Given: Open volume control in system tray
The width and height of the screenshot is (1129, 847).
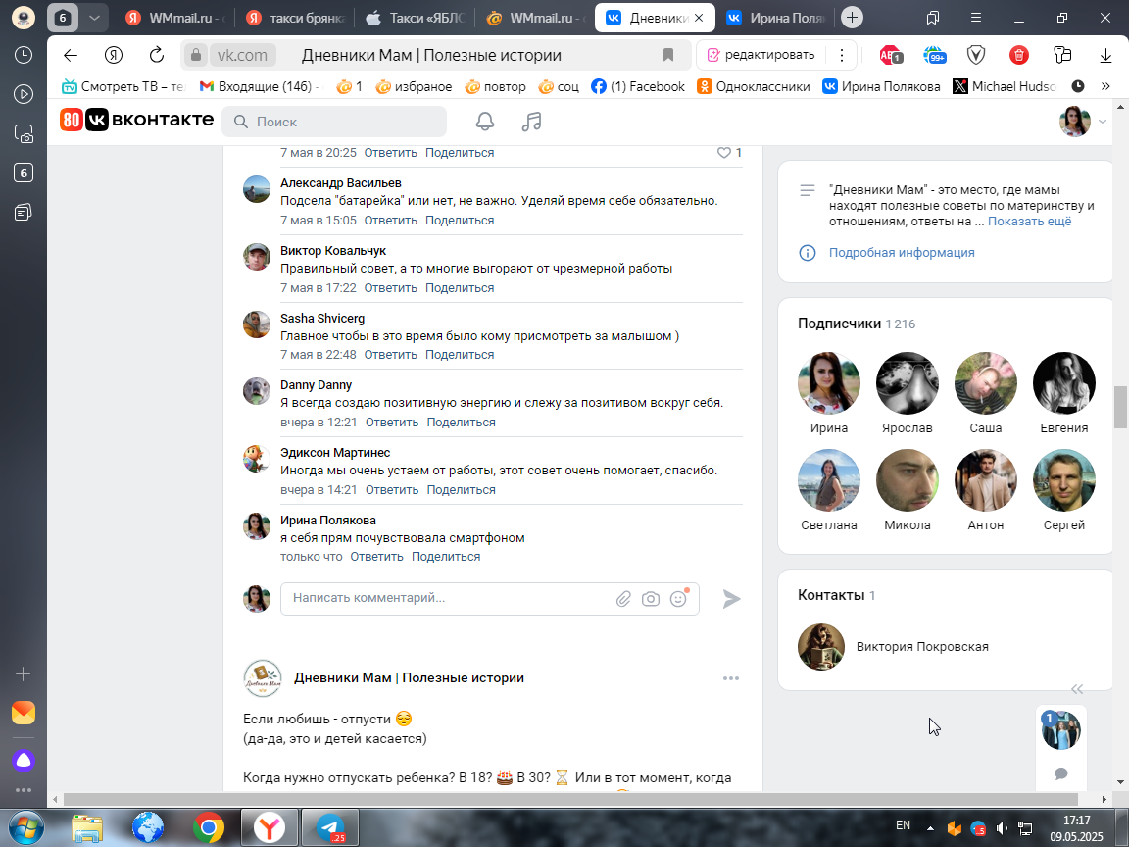Looking at the screenshot, I should pos(1002,828).
